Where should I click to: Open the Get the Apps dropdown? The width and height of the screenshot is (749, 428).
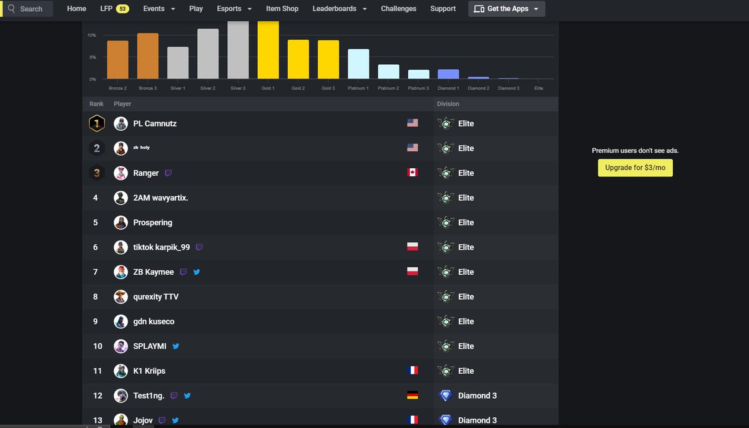507,9
